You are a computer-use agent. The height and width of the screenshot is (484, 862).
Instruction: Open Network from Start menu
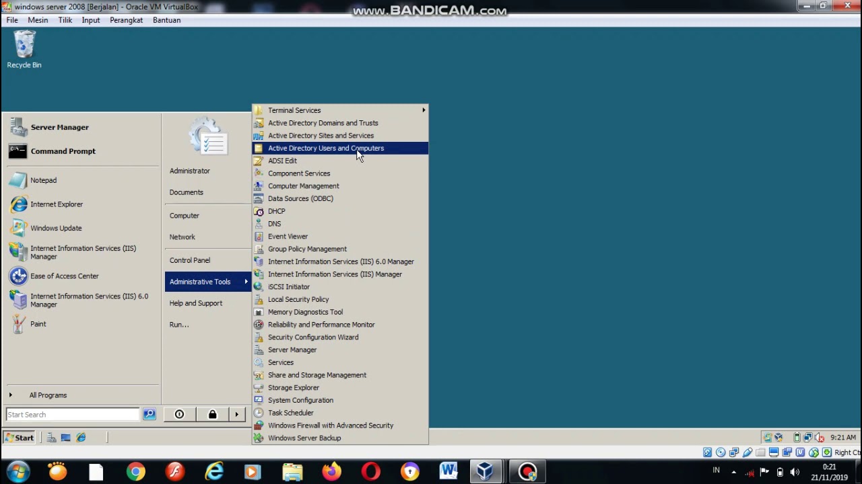pyautogui.click(x=183, y=237)
